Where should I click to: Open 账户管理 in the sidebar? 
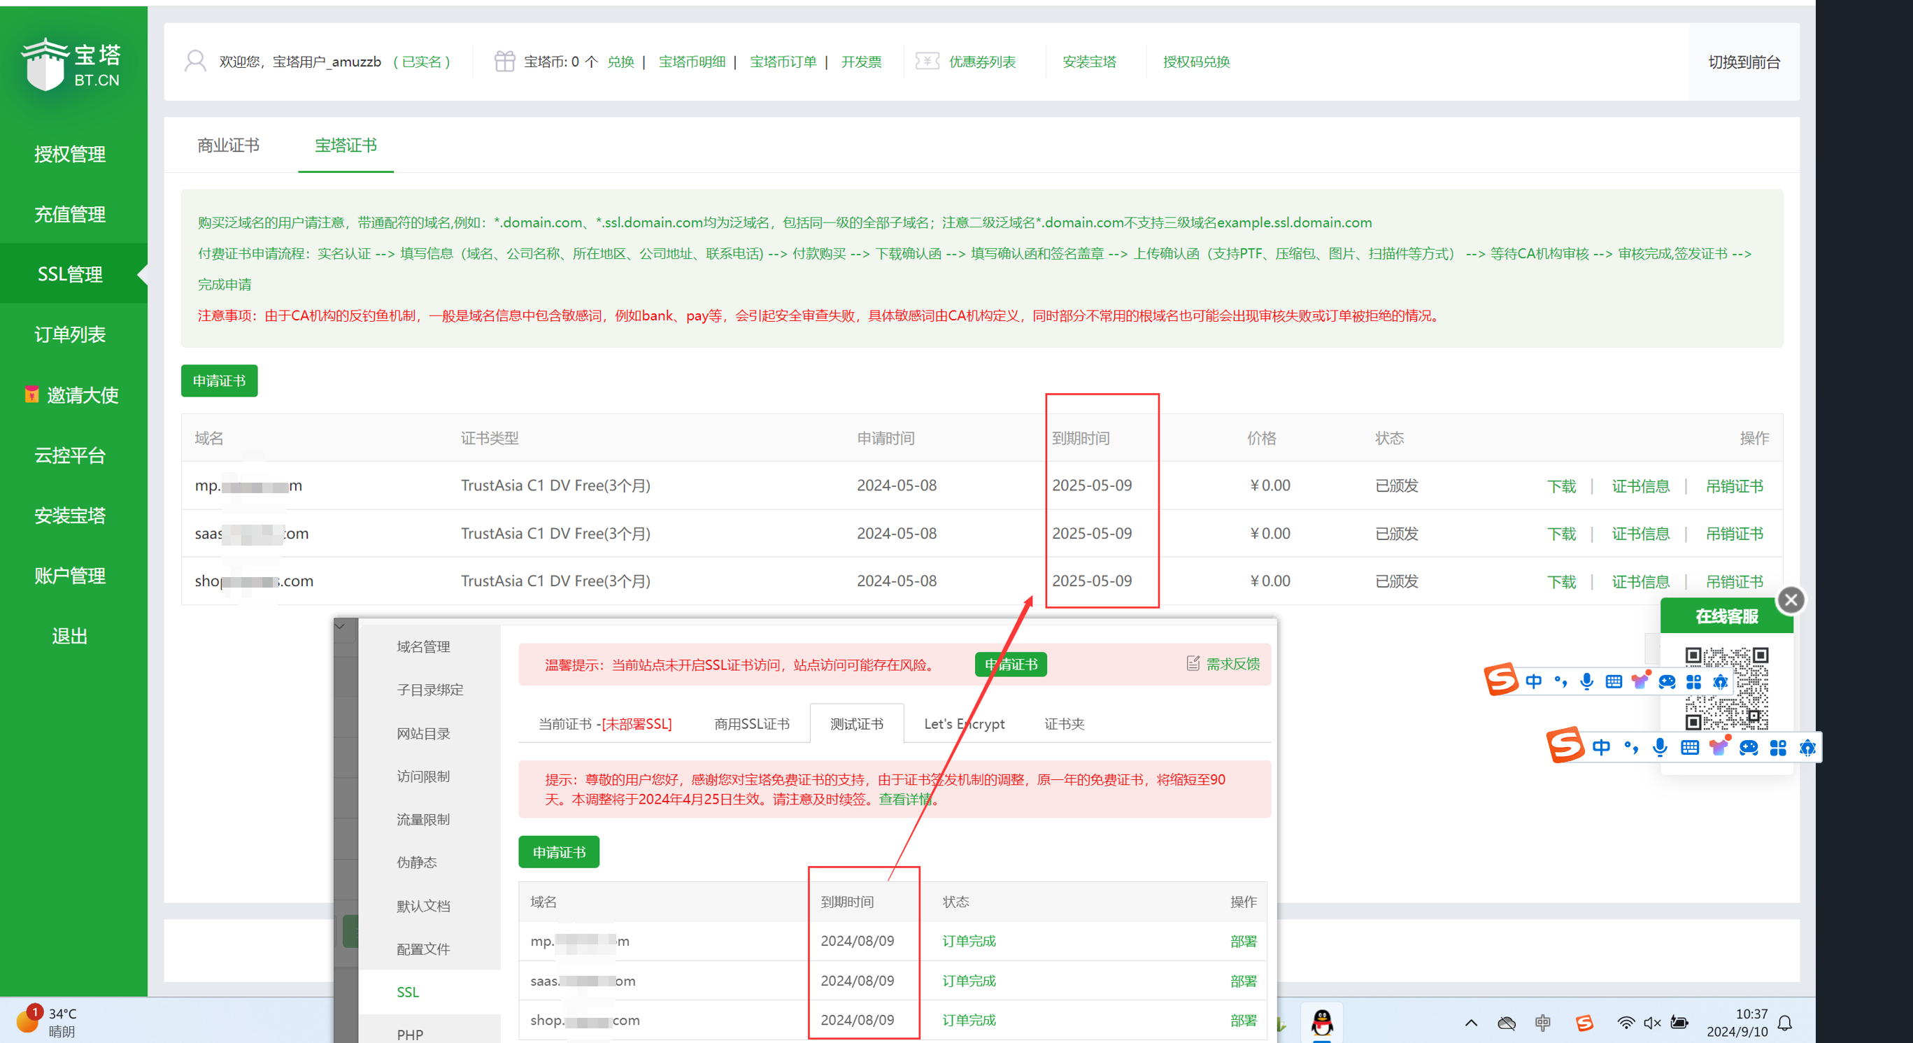tap(70, 575)
